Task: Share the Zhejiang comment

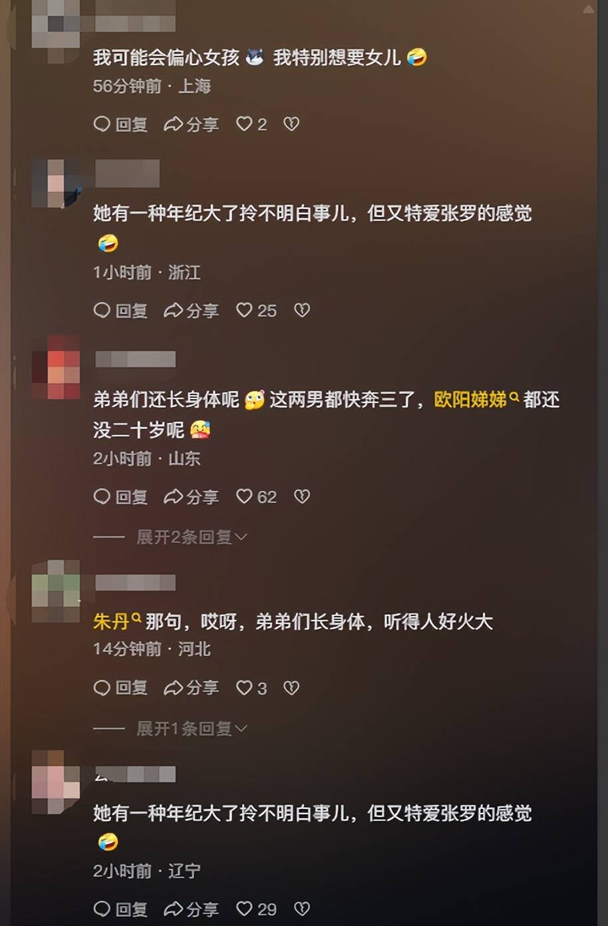Action: 192,311
